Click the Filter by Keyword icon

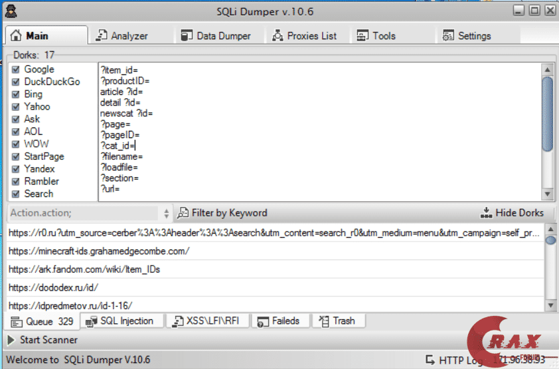[x=183, y=213]
